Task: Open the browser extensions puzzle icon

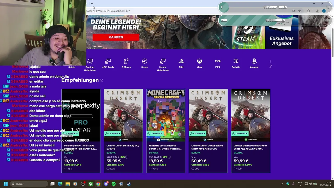Action: pos(308,11)
